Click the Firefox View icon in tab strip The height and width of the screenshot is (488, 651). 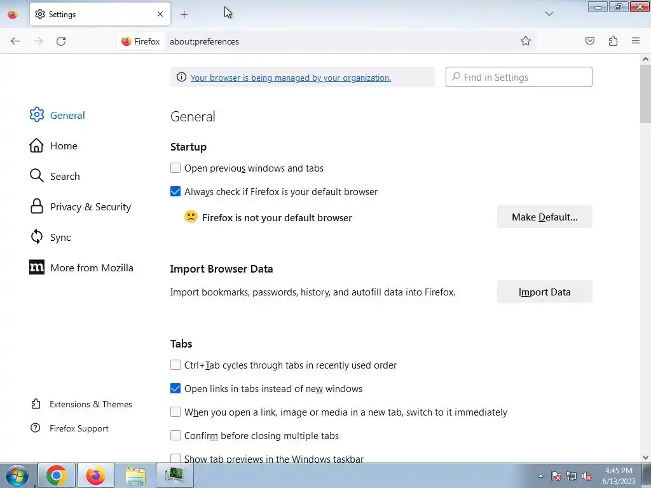(x=13, y=15)
